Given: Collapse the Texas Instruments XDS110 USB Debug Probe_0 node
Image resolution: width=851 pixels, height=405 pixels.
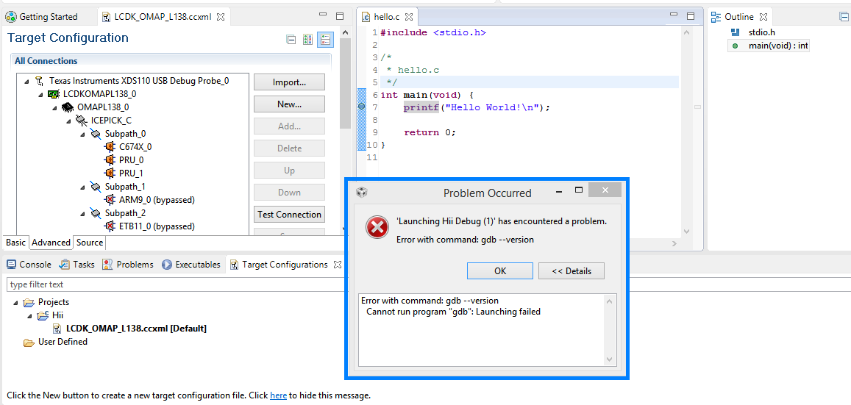Looking at the screenshot, I should [26, 81].
